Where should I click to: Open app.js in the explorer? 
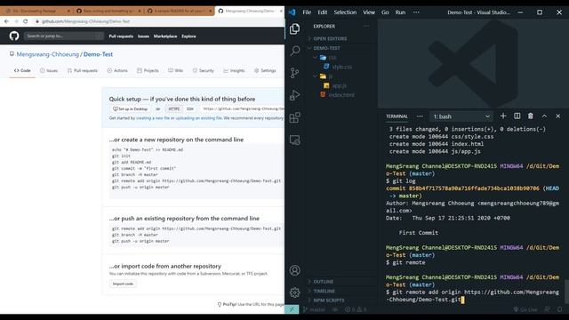click(x=340, y=85)
